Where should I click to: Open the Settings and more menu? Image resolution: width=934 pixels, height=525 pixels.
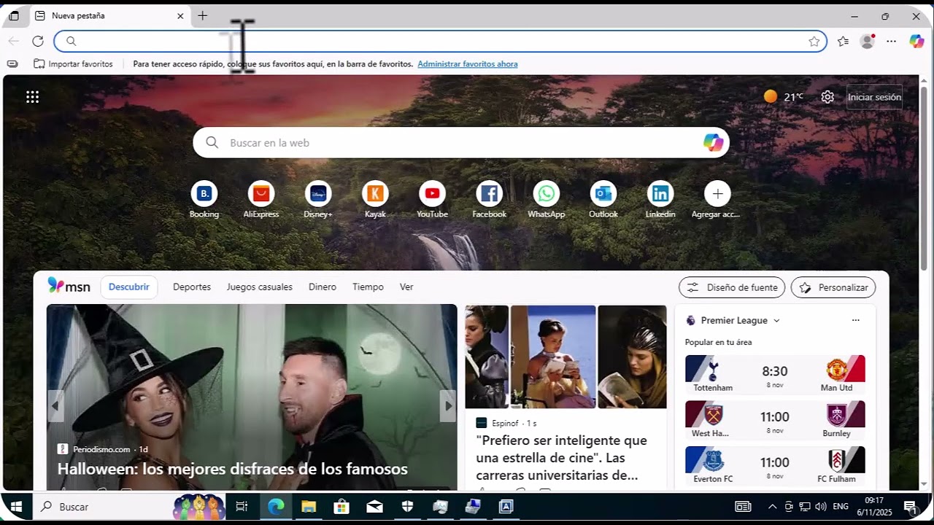(891, 42)
